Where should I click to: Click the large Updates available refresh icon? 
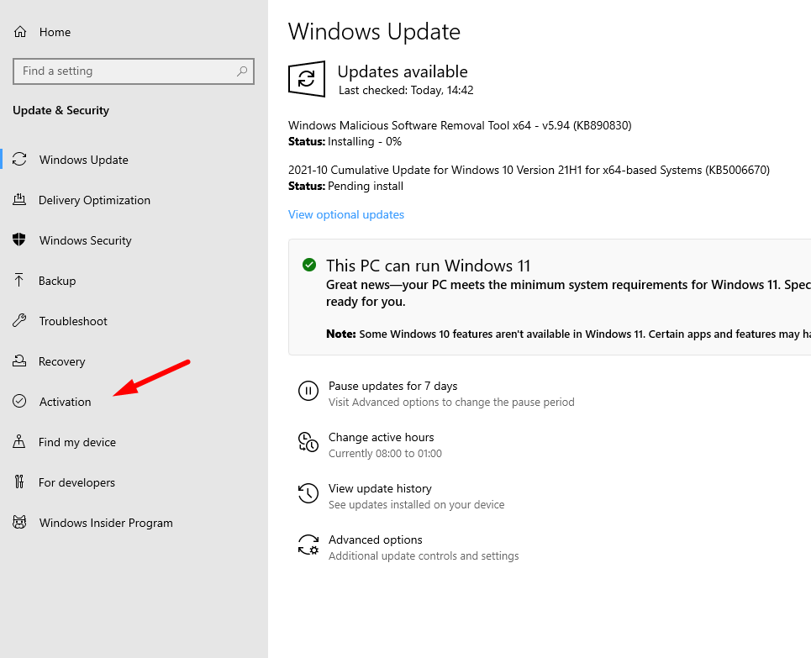(307, 79)
